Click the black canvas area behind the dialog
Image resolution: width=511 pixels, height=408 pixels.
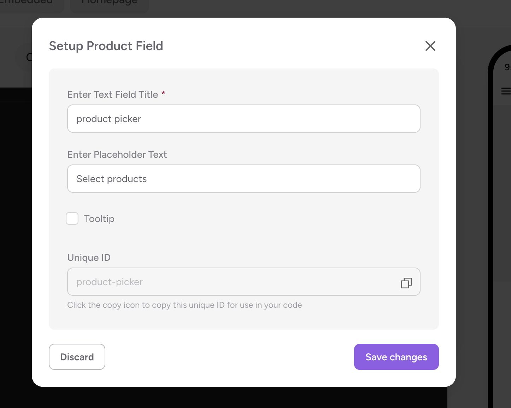16,247
